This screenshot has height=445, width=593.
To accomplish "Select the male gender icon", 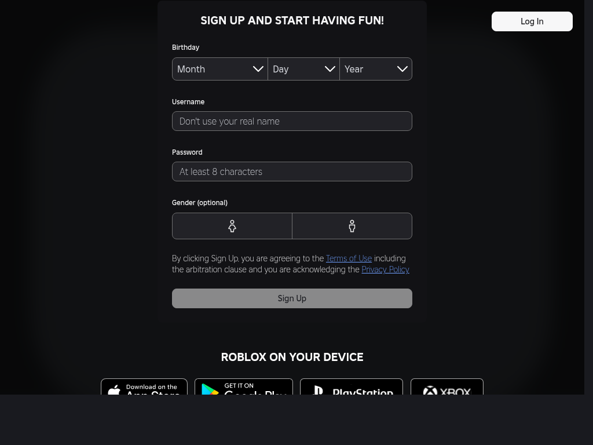I will pos(352,226).
